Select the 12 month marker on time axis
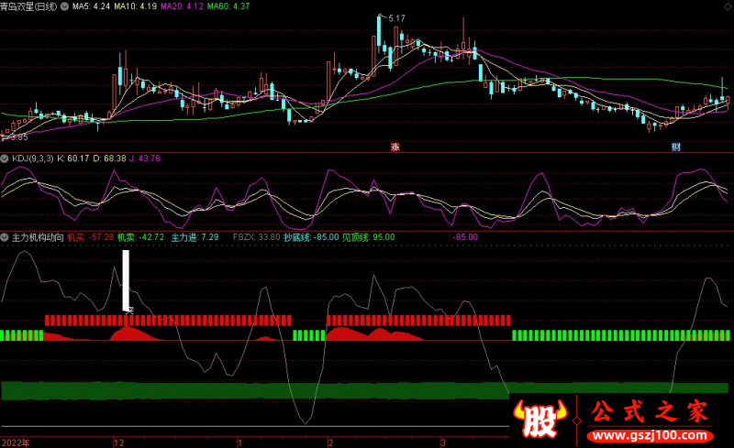 pos(118,442)
